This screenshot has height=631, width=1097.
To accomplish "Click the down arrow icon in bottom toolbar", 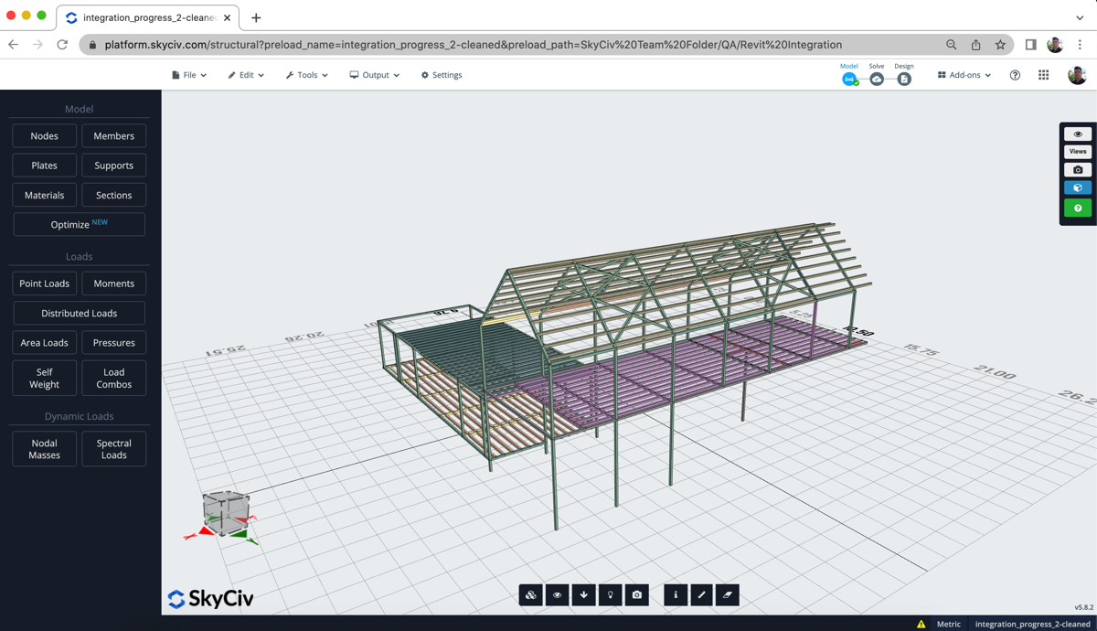I will (584, 595).
